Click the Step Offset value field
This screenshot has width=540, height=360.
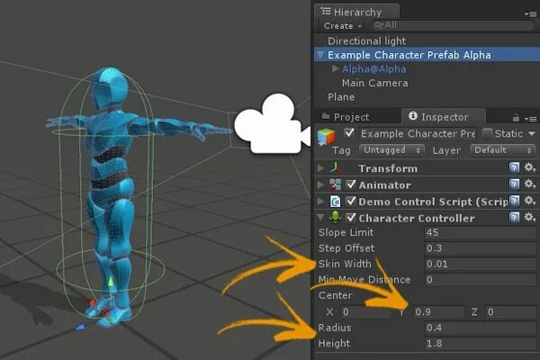pyautogui.click(x=481, y=248)
